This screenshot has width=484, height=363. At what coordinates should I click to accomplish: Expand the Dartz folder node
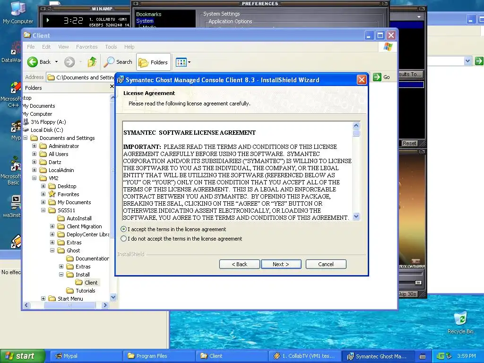click(34, 162)
